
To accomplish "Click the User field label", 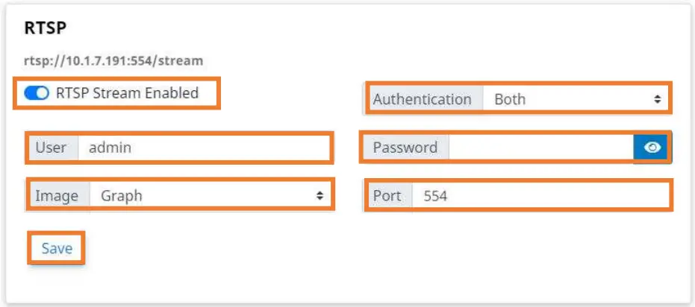I will pyautogui.click(x=51, y=148).
